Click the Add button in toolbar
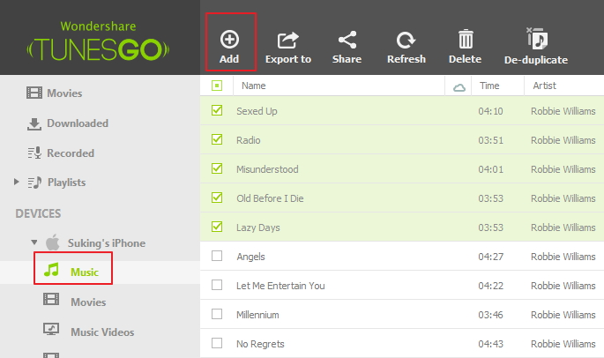Image resolution: width=604 pixels, height=358 pixels. 229,46
